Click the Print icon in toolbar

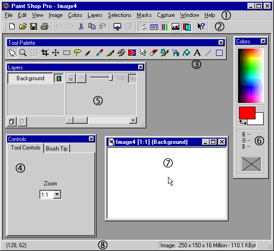[x=44, y=26]
